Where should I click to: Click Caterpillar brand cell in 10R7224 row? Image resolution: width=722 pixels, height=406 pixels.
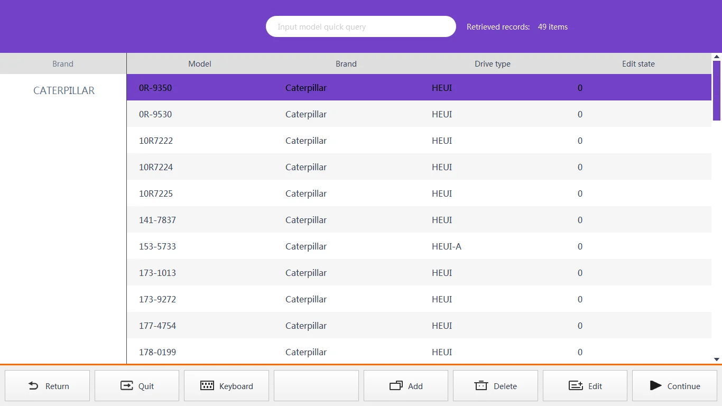click(x=306, y=167)
